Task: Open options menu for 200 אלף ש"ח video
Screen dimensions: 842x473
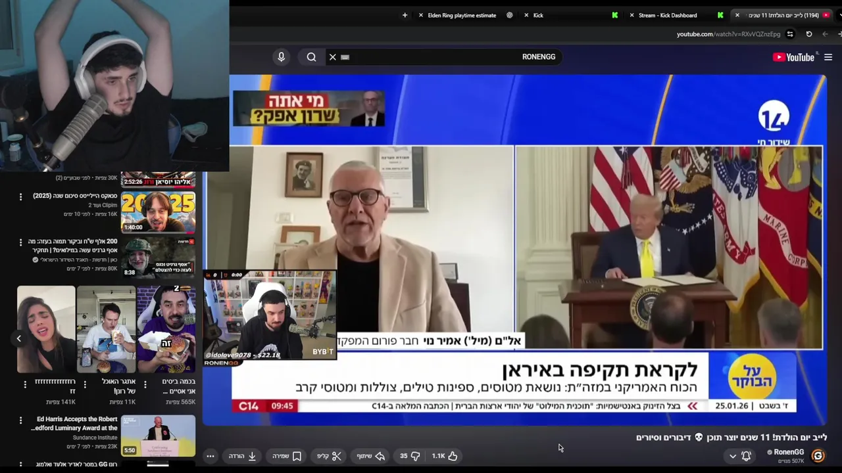Action: (20, 242)
